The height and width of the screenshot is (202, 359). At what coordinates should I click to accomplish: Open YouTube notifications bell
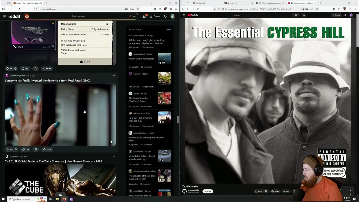pos(345,15)
